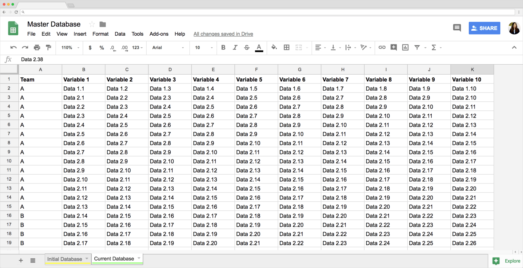Switch to the Initial Database sheet
This screenshot has width=523, height=268.
(x=64, y=259)
